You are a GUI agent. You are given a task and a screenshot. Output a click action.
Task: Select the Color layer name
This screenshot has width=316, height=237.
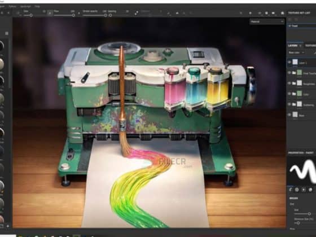tap(306, 95)
